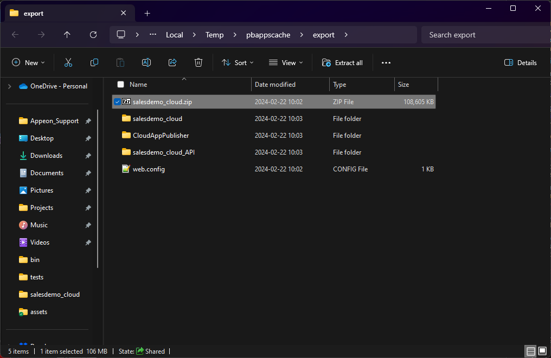Share salesdemo_cloud.zip with the Share icon
This screenshot has width=551, height=358.
(172, 62)
